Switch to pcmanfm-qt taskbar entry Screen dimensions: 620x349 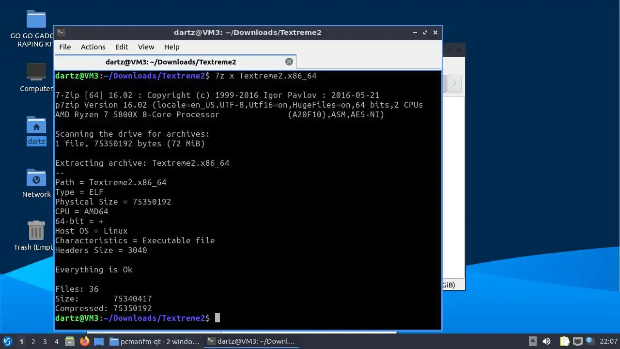click(155, 341)
